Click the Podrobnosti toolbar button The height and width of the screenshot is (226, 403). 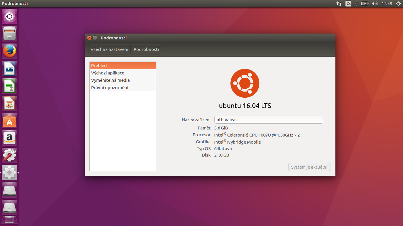[x=146, y=49]
